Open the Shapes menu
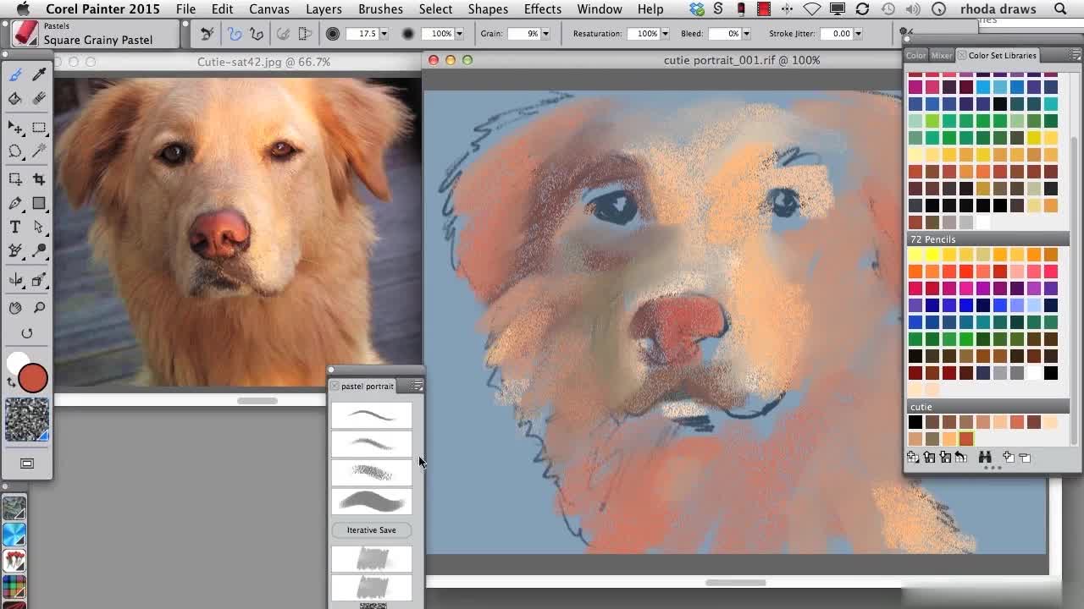Viewport: 1084px width, 609px height. coord(488,9)
